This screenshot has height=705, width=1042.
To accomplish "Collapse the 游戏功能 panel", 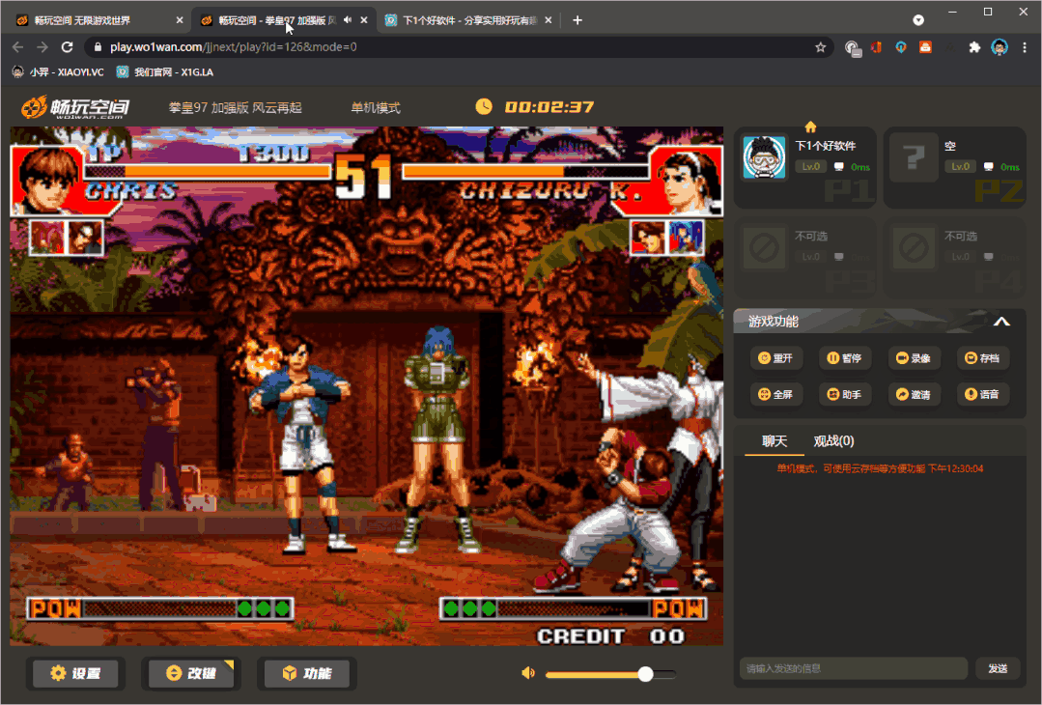I will (x=1001, y=322).
